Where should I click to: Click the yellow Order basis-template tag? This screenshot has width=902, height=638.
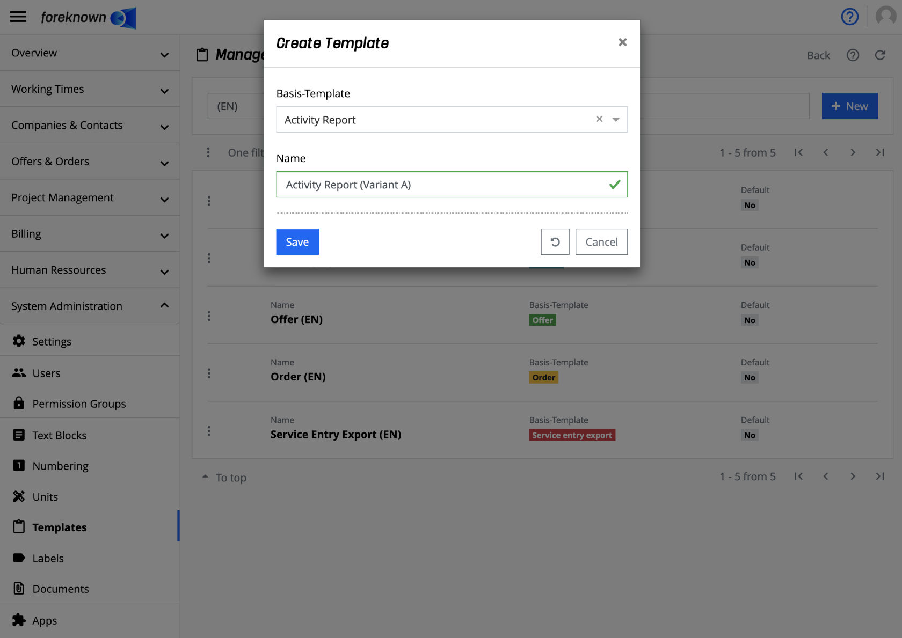coord(543,378)
